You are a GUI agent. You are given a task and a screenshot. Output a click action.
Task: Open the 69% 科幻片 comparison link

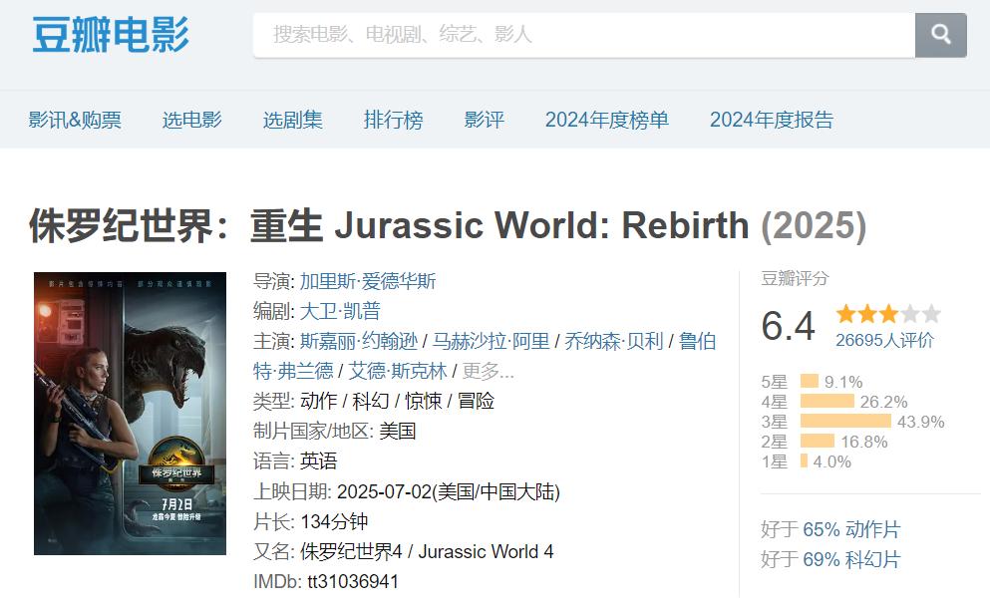click(x=851, y=559)
